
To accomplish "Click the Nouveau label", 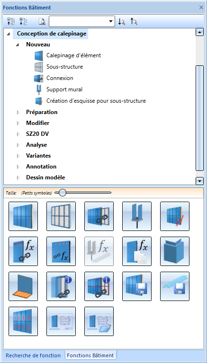I will coord(38,44).
